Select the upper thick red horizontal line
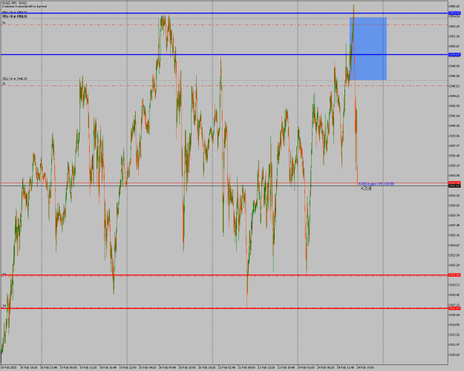The image size is (464, 371). pyautogui.click(x=224, y=275)
